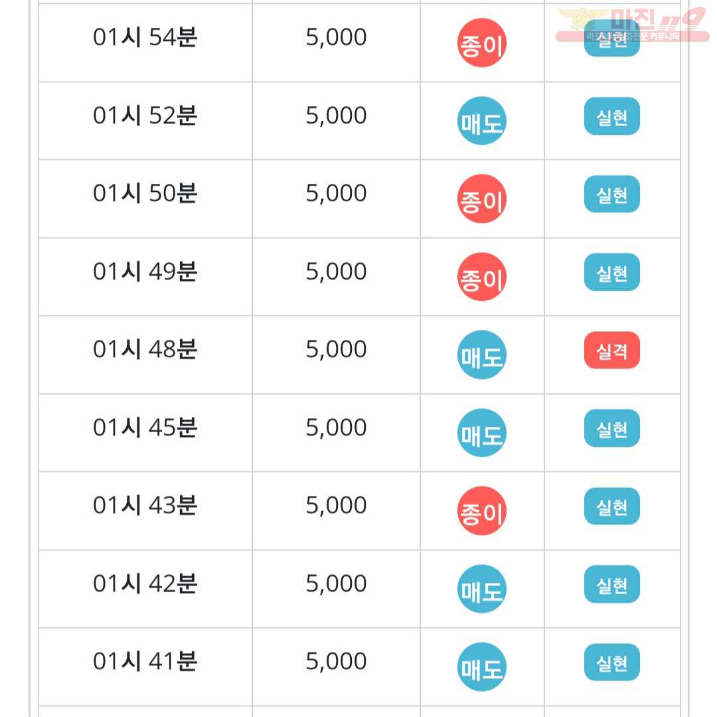Tap the 매도 circle in the 01시 45분 row
This screenshot has height=717, width=717.
pos(481,433)
